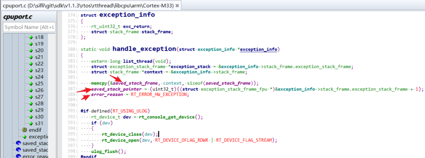The width and height of the screenshot is (425, 158).
Task: Click the exception_info struct name on line 374
Action: pos(127,15)
